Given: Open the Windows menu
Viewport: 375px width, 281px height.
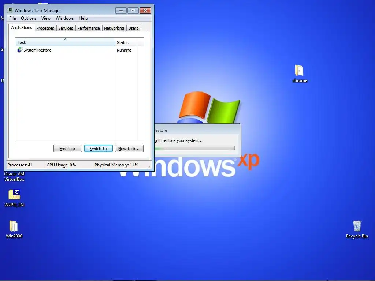Looking at the screenshot, I should pos(64,18).
